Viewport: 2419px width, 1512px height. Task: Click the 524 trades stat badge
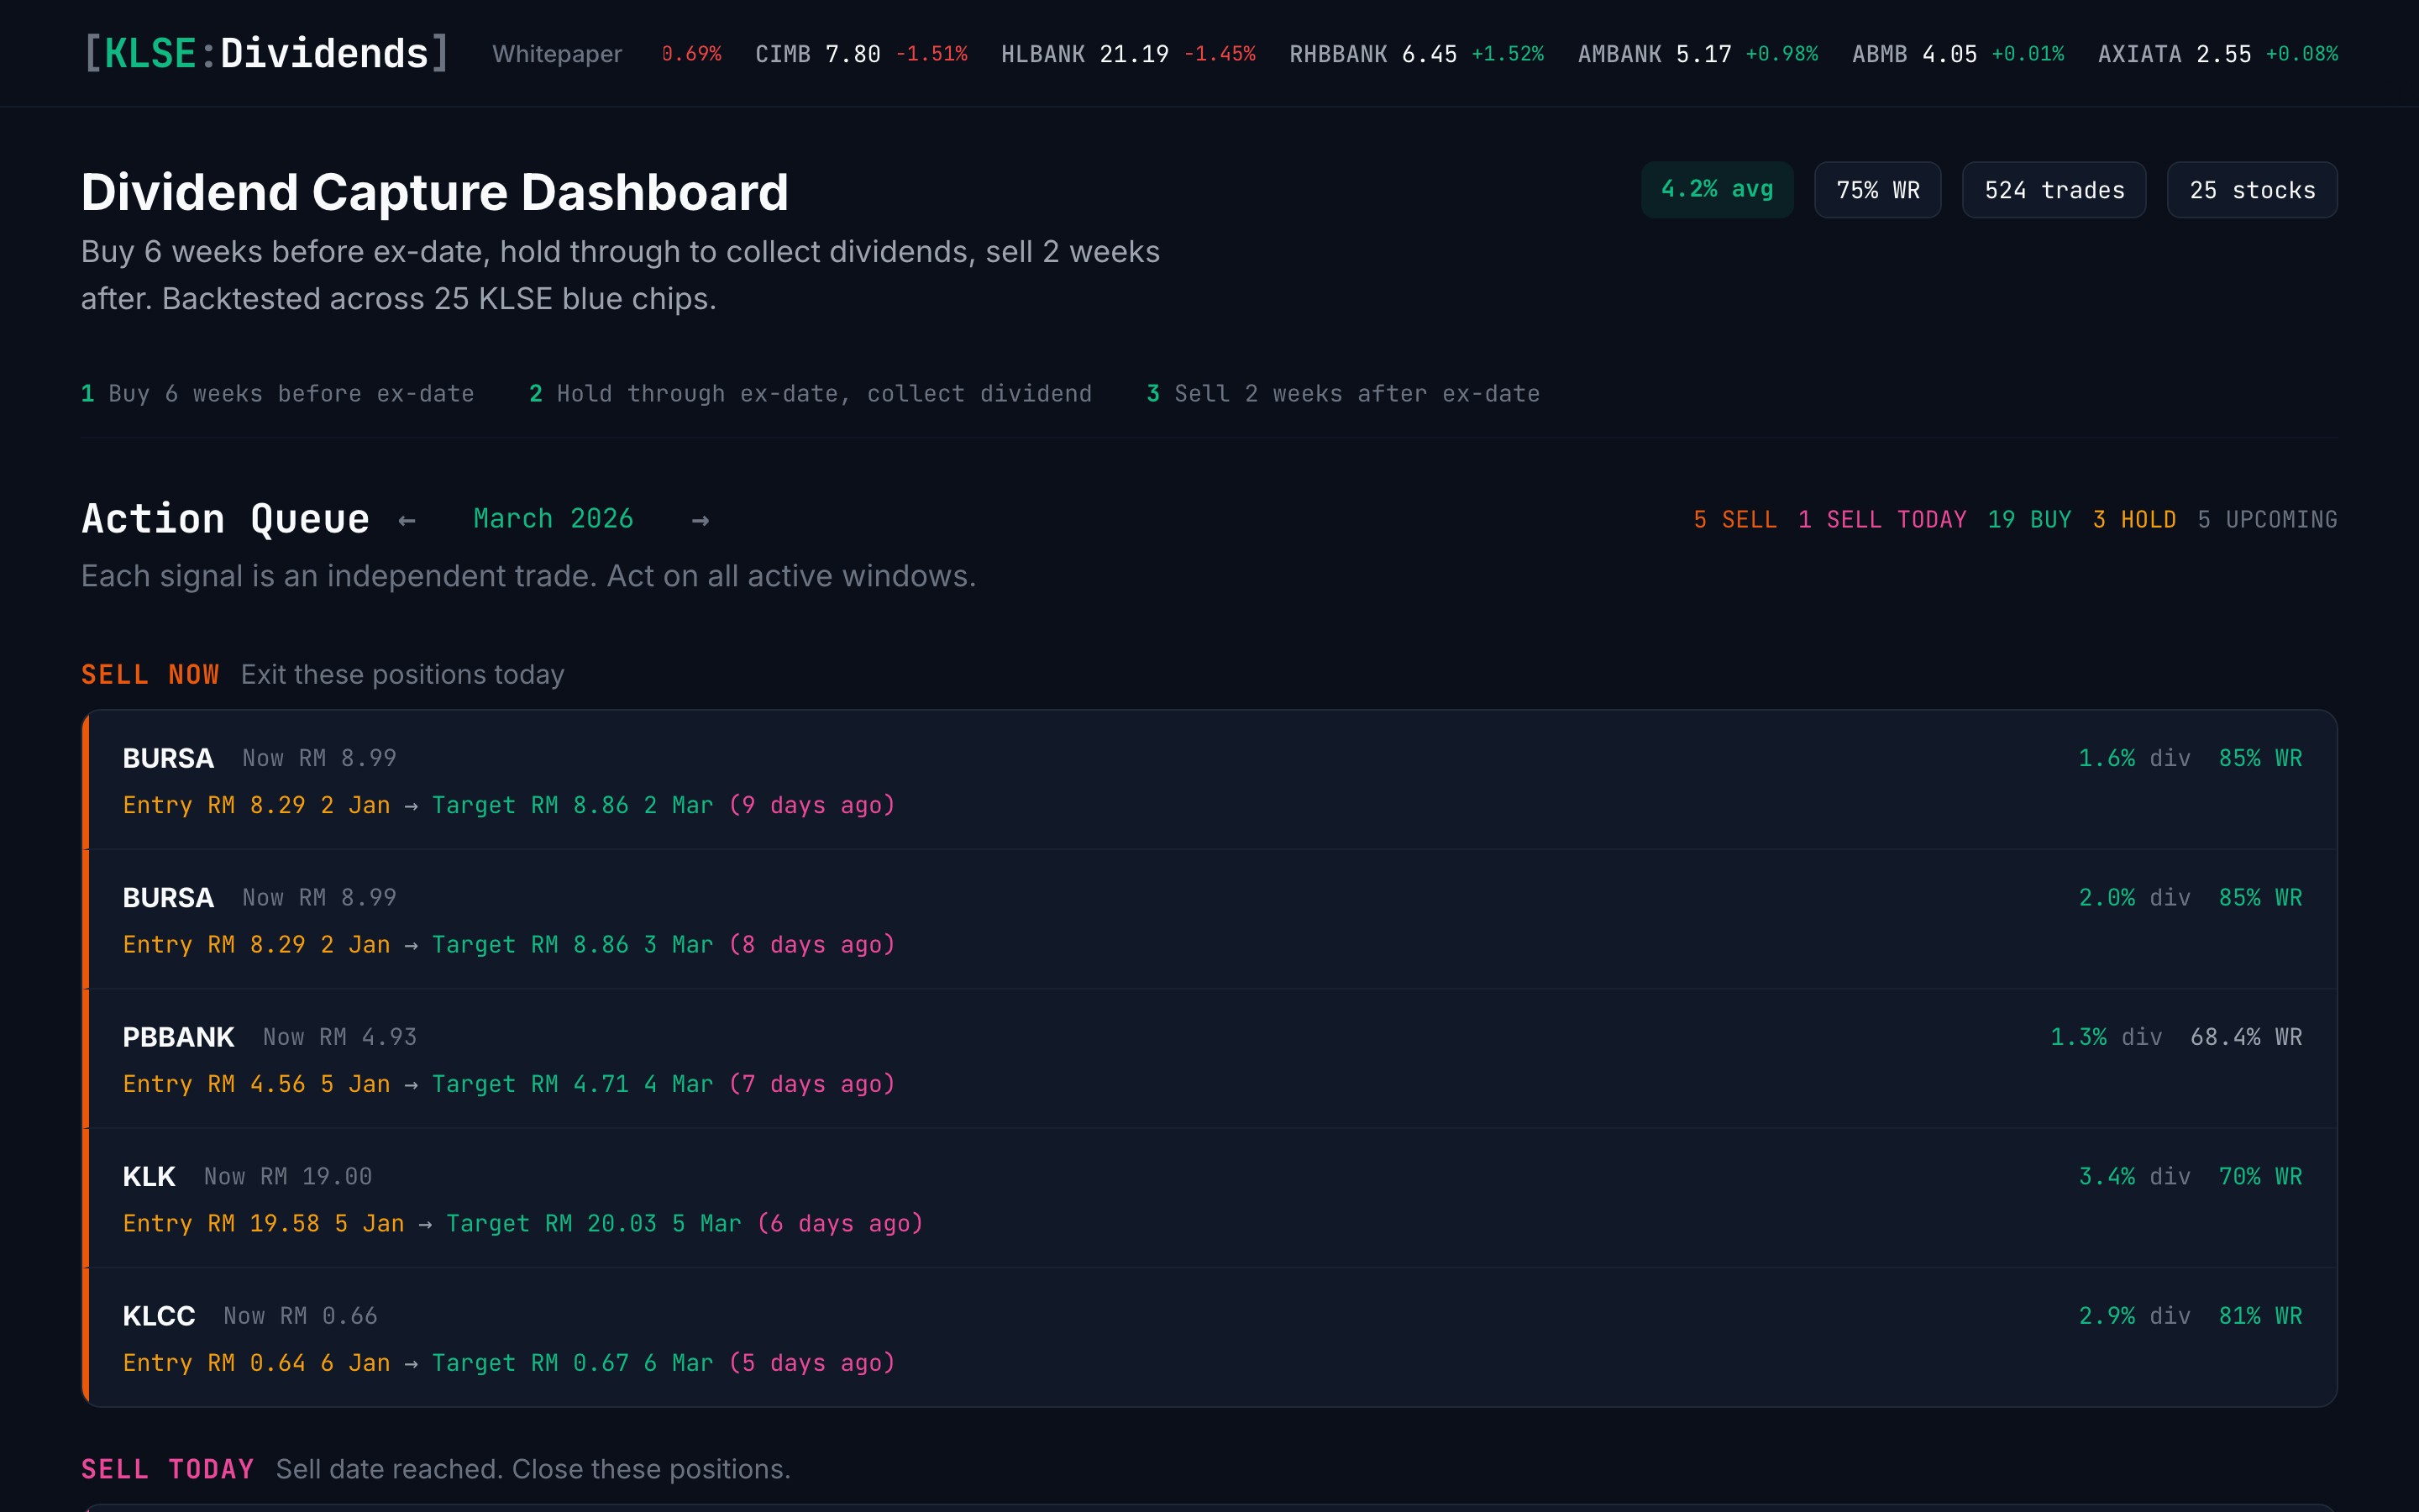(2054, 190)
